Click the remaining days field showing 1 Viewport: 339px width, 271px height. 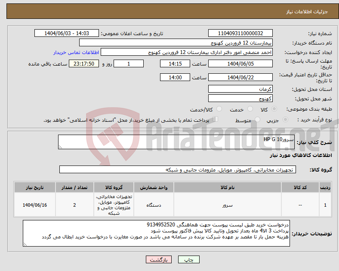[129, 64]
